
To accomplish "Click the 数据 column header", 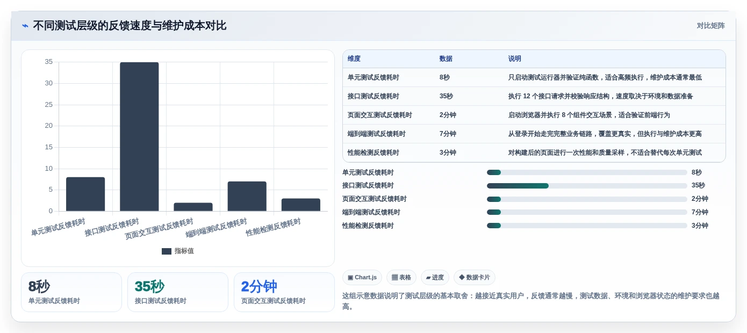I will pos(446,59).
